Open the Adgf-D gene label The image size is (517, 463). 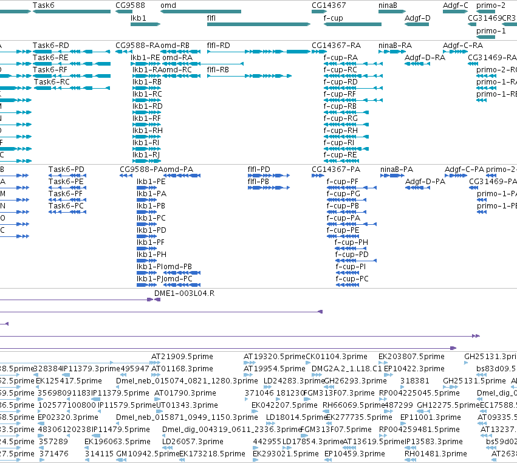coord(417,18)
